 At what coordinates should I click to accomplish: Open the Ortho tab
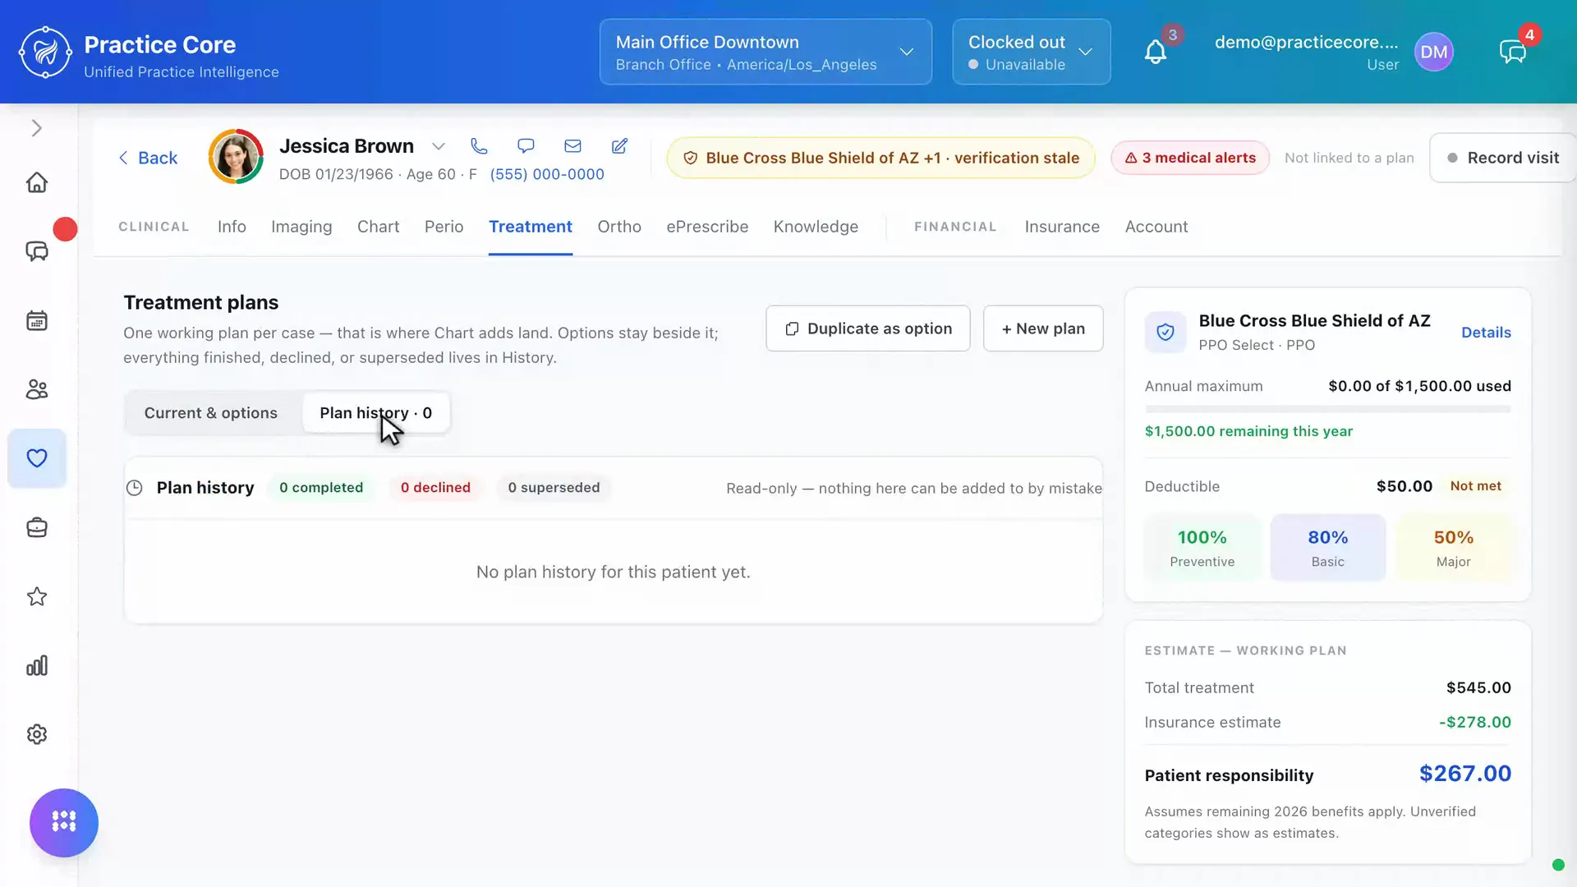[619, 227]
